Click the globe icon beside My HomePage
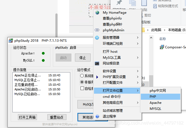 click(x=97, y=13)
